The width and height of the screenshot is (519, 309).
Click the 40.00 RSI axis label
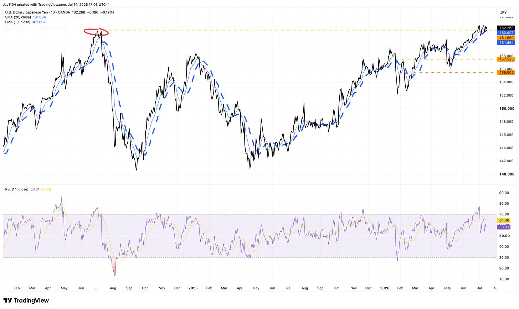[504, 247]
